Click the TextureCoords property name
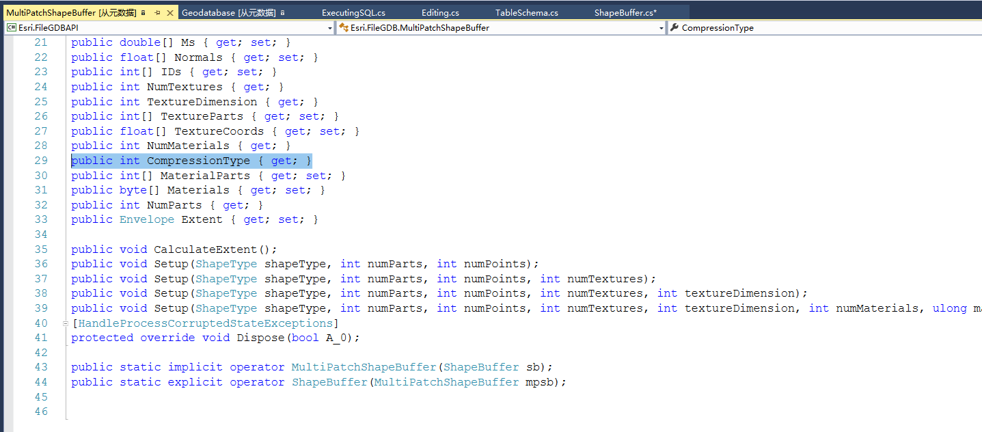This screenshot has height=432, width=982. coord(219,131)
